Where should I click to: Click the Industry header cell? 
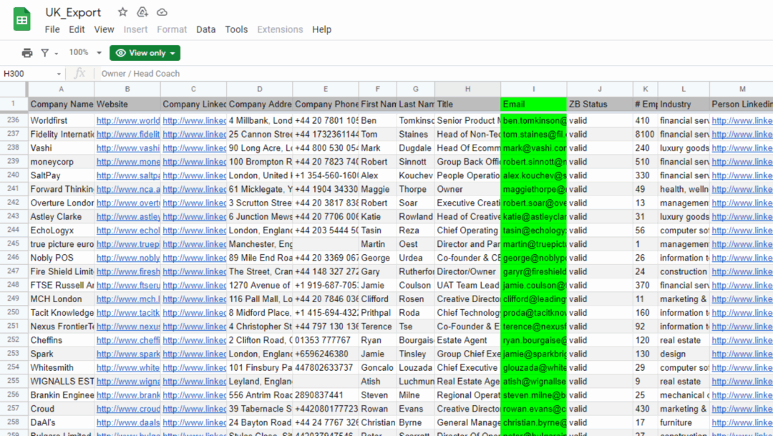pos(684,104)
